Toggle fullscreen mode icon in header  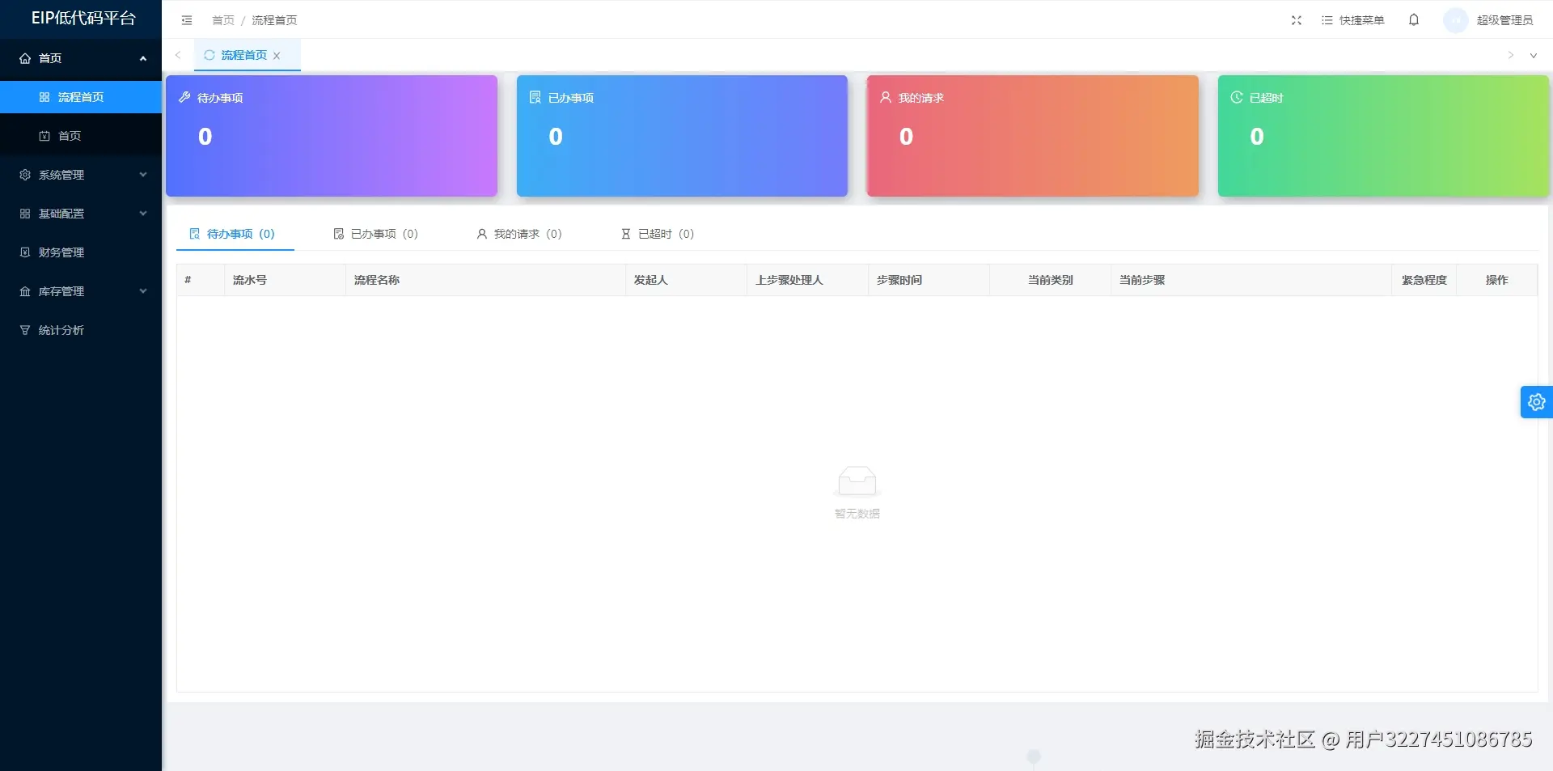[1297, 20]
